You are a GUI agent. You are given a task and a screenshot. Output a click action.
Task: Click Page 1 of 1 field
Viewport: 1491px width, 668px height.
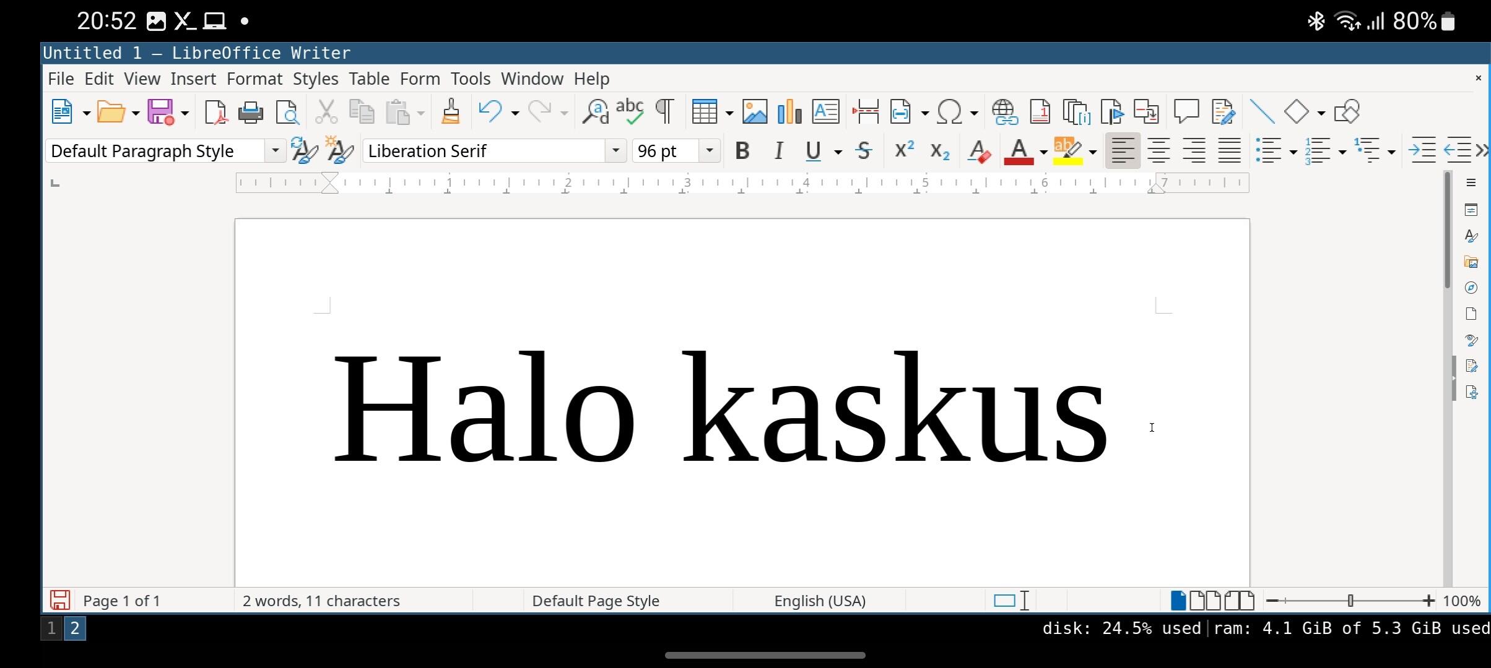122,601
